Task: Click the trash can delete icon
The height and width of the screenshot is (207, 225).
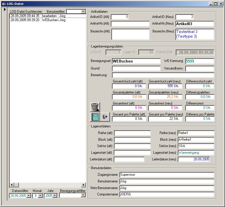Action: click(95, 107)
